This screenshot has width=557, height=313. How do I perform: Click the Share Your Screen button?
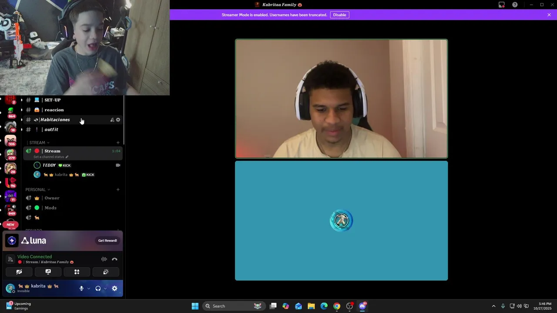pyautogui.click(x=48, y=272)
